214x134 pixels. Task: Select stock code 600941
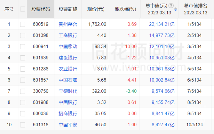point(40,47)
